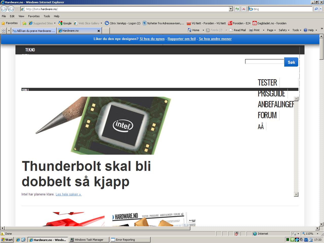Switch to Windows Task Manager in taskbar
324x243 pixels.
click(89, 240)
